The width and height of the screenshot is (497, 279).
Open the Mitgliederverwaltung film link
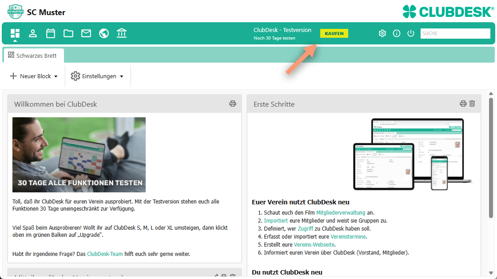pyautogui.click(x=341, y=213)
